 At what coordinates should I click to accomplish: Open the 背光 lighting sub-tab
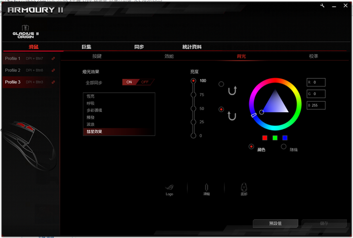tap(241, 56)
